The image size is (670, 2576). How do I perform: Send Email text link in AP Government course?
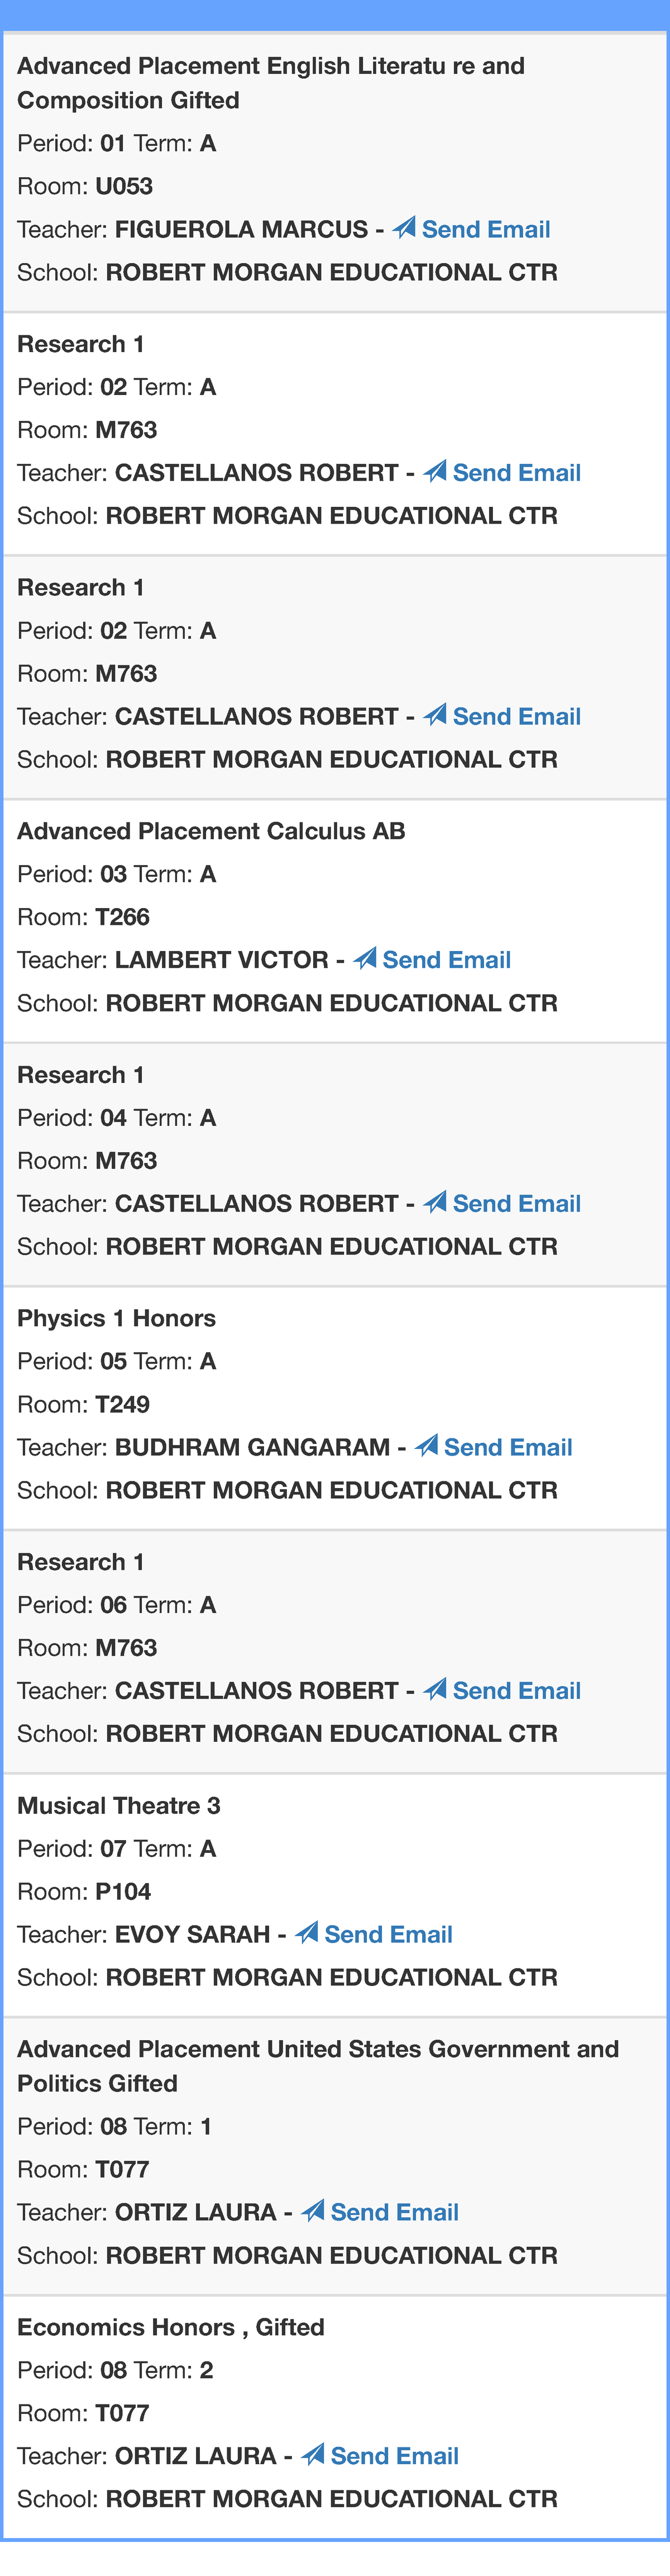point(394,2212)
